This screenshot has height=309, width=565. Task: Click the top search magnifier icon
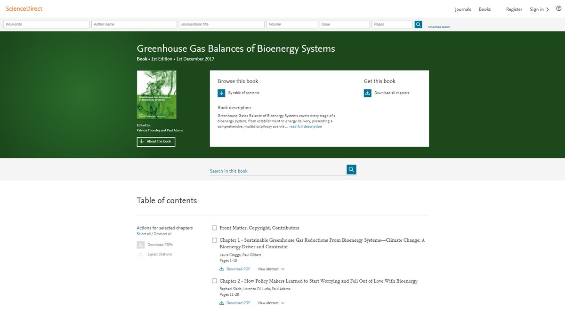[x=418, y=24]
